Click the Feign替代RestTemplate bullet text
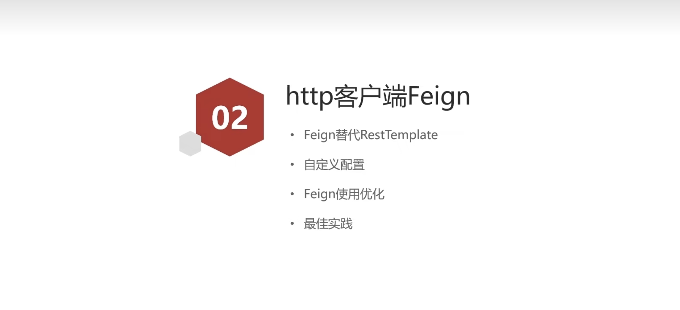The width and height of the screenshot is (680, 310). pyautogui.click(x=371, y=135)
